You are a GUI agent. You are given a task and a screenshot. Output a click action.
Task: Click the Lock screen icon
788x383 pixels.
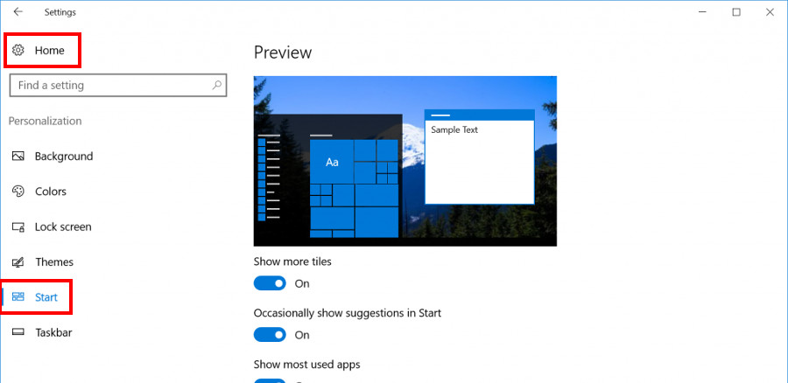tap(18, 226)
